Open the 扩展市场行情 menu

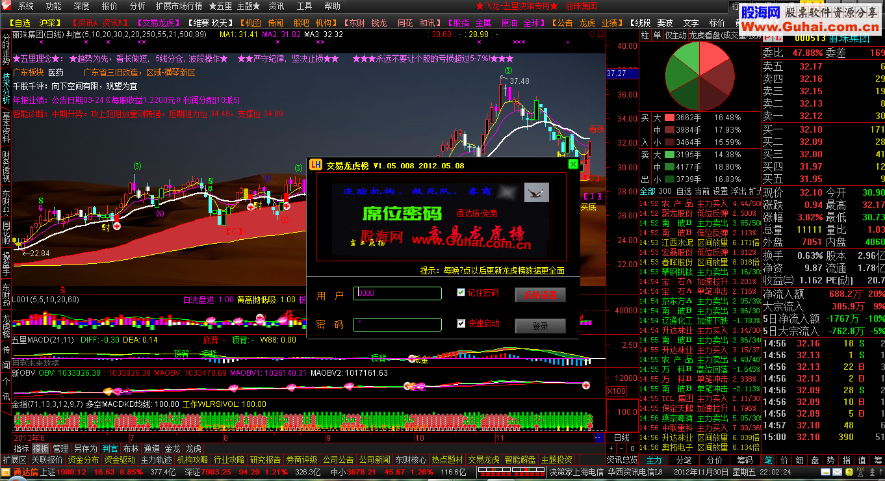(179, 6)
